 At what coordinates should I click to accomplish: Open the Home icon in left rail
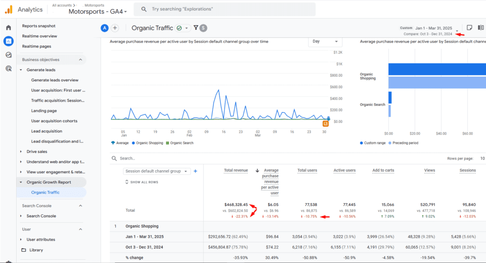8,27
